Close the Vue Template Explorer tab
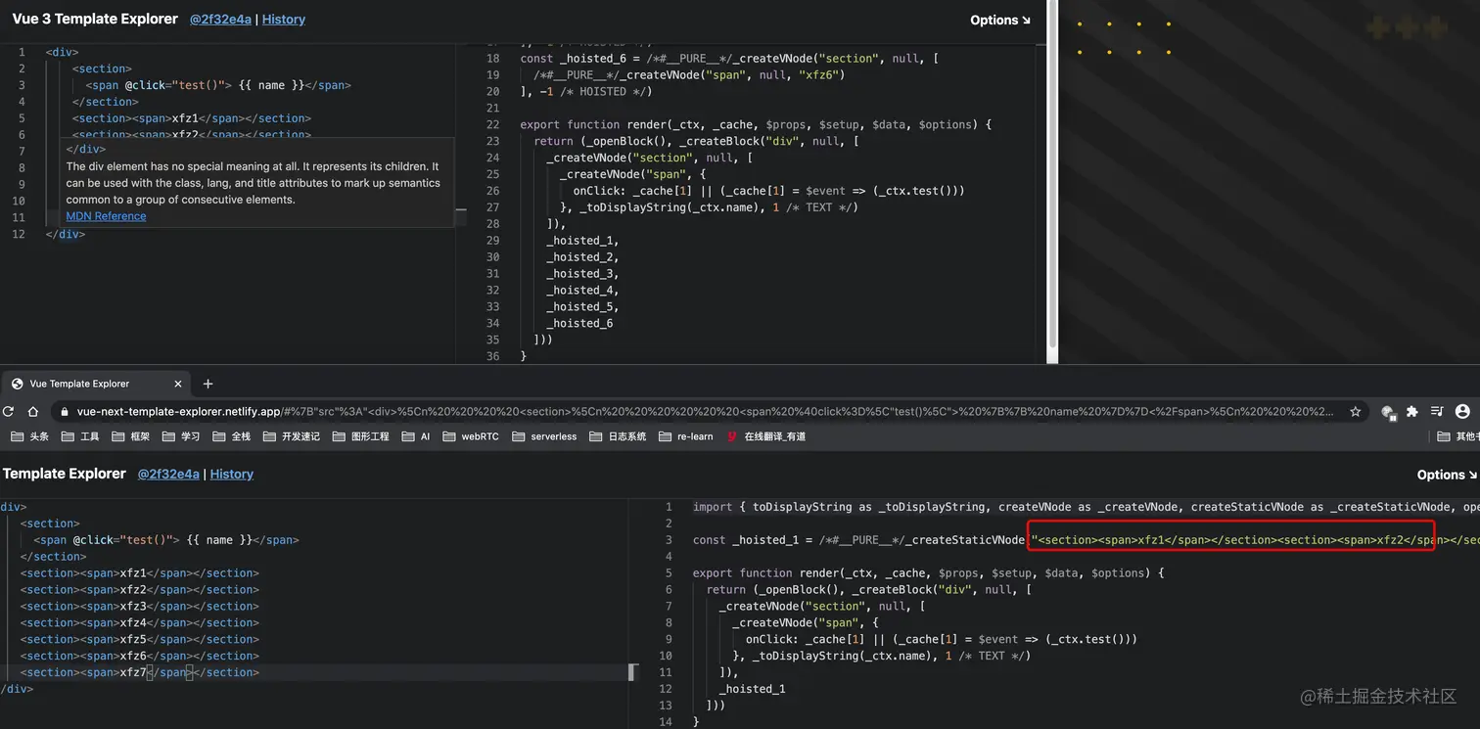This screenshot has width=1480, height=729. point(177,384)
